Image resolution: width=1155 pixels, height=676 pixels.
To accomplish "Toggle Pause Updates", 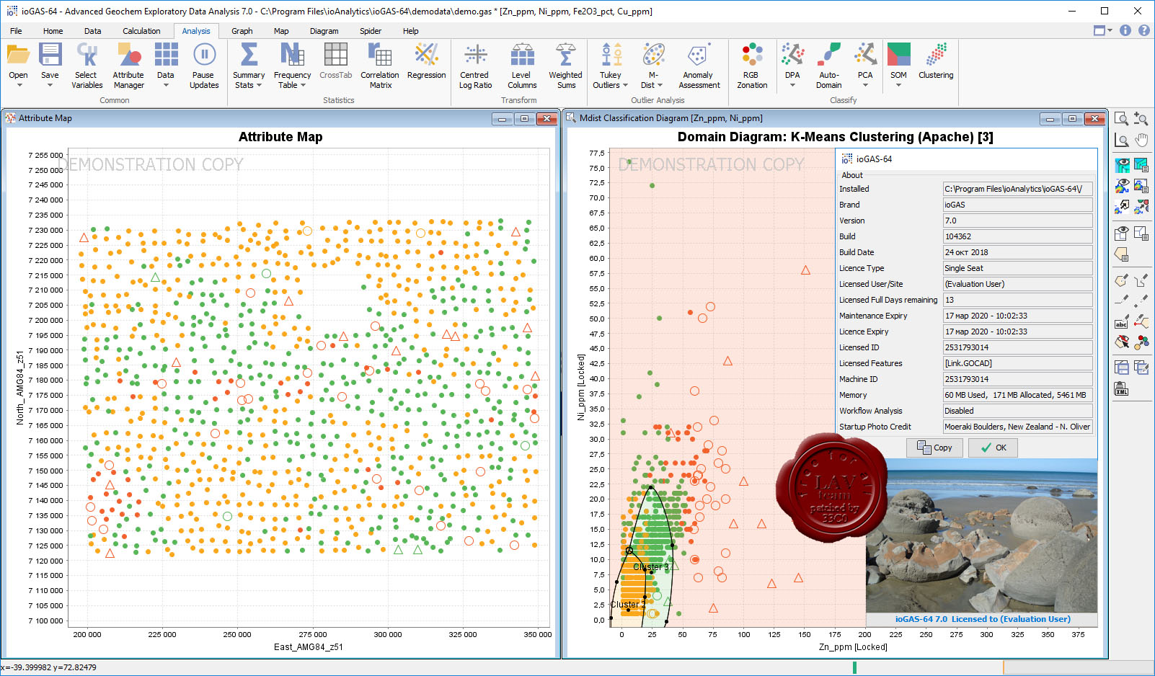I will (204, 66).
